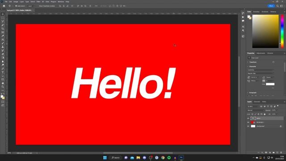Collapse the Paragraph section
Image resolution: width=286 pixels, height=161 pixels.
[x=248, y=93]
